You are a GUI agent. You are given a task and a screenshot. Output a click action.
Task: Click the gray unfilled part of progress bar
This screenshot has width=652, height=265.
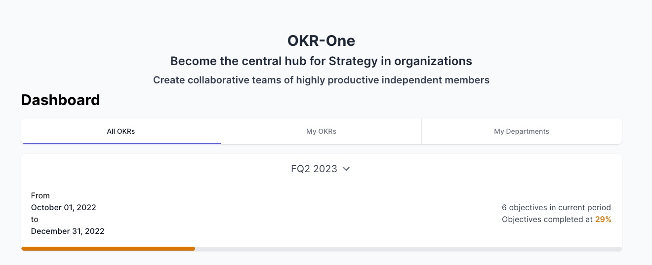(408, 249)
